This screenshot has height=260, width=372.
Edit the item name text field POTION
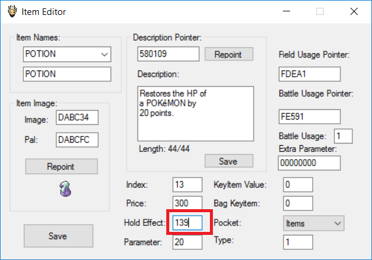coord(67,74)
